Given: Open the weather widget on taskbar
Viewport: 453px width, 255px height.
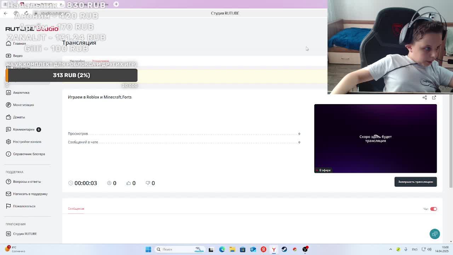Looking at the screenshot, I should 15,249.
